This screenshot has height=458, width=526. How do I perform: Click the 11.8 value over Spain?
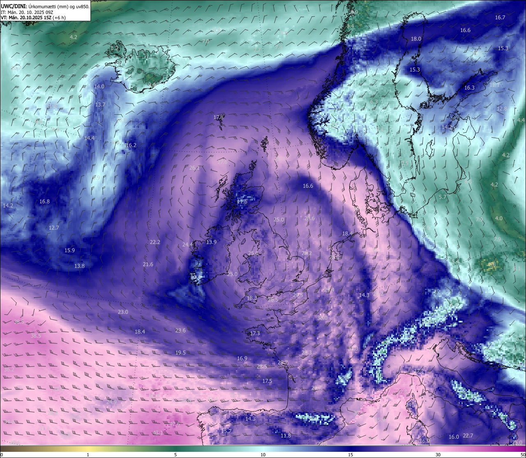(x=286, y=435)
